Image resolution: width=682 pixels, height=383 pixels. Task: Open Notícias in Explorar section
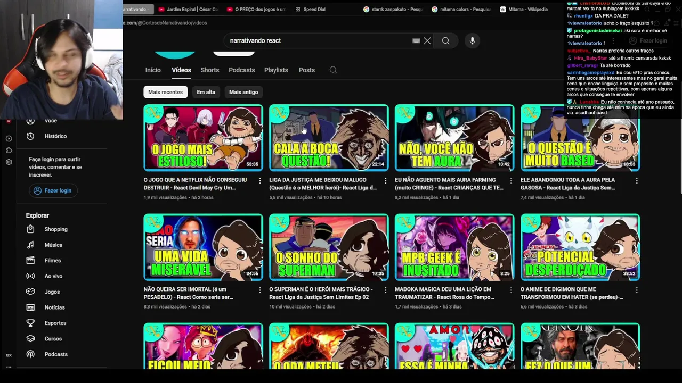pyautogui.click(x=54, y=307)
